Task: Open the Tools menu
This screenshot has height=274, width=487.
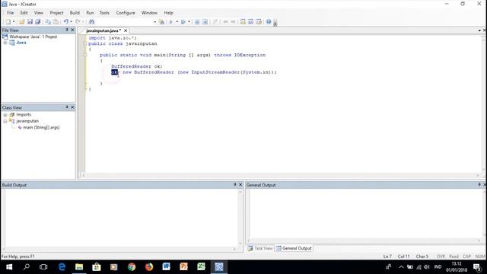Action: point(104,13)
